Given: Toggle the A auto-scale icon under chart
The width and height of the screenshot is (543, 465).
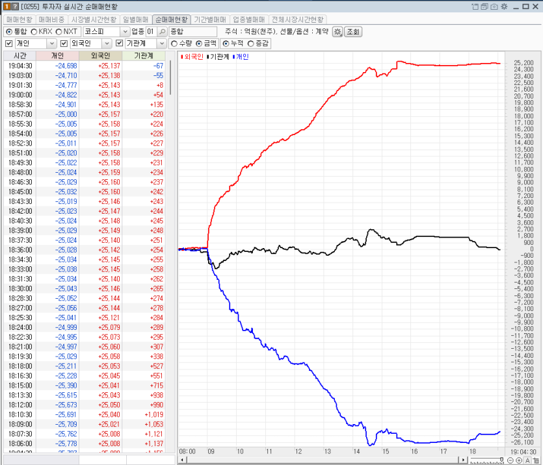Looking at the screenshot, I should click(527, 460).
